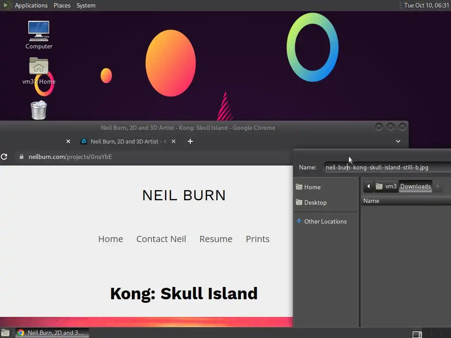The image size is (451, 338).
Task: Open the Prints link
Action: click(257, 239)
